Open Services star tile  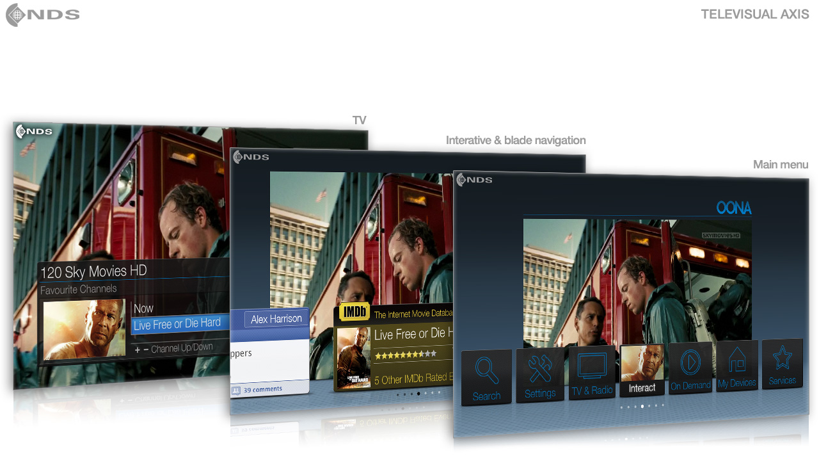pyautogui.click(x=782, y=364)
